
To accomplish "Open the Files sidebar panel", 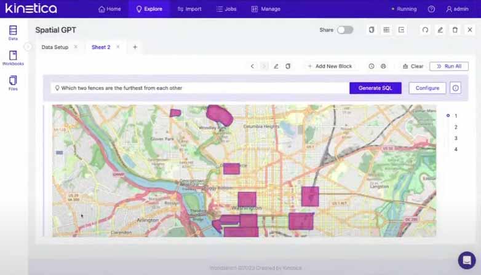I will point(13,83).
